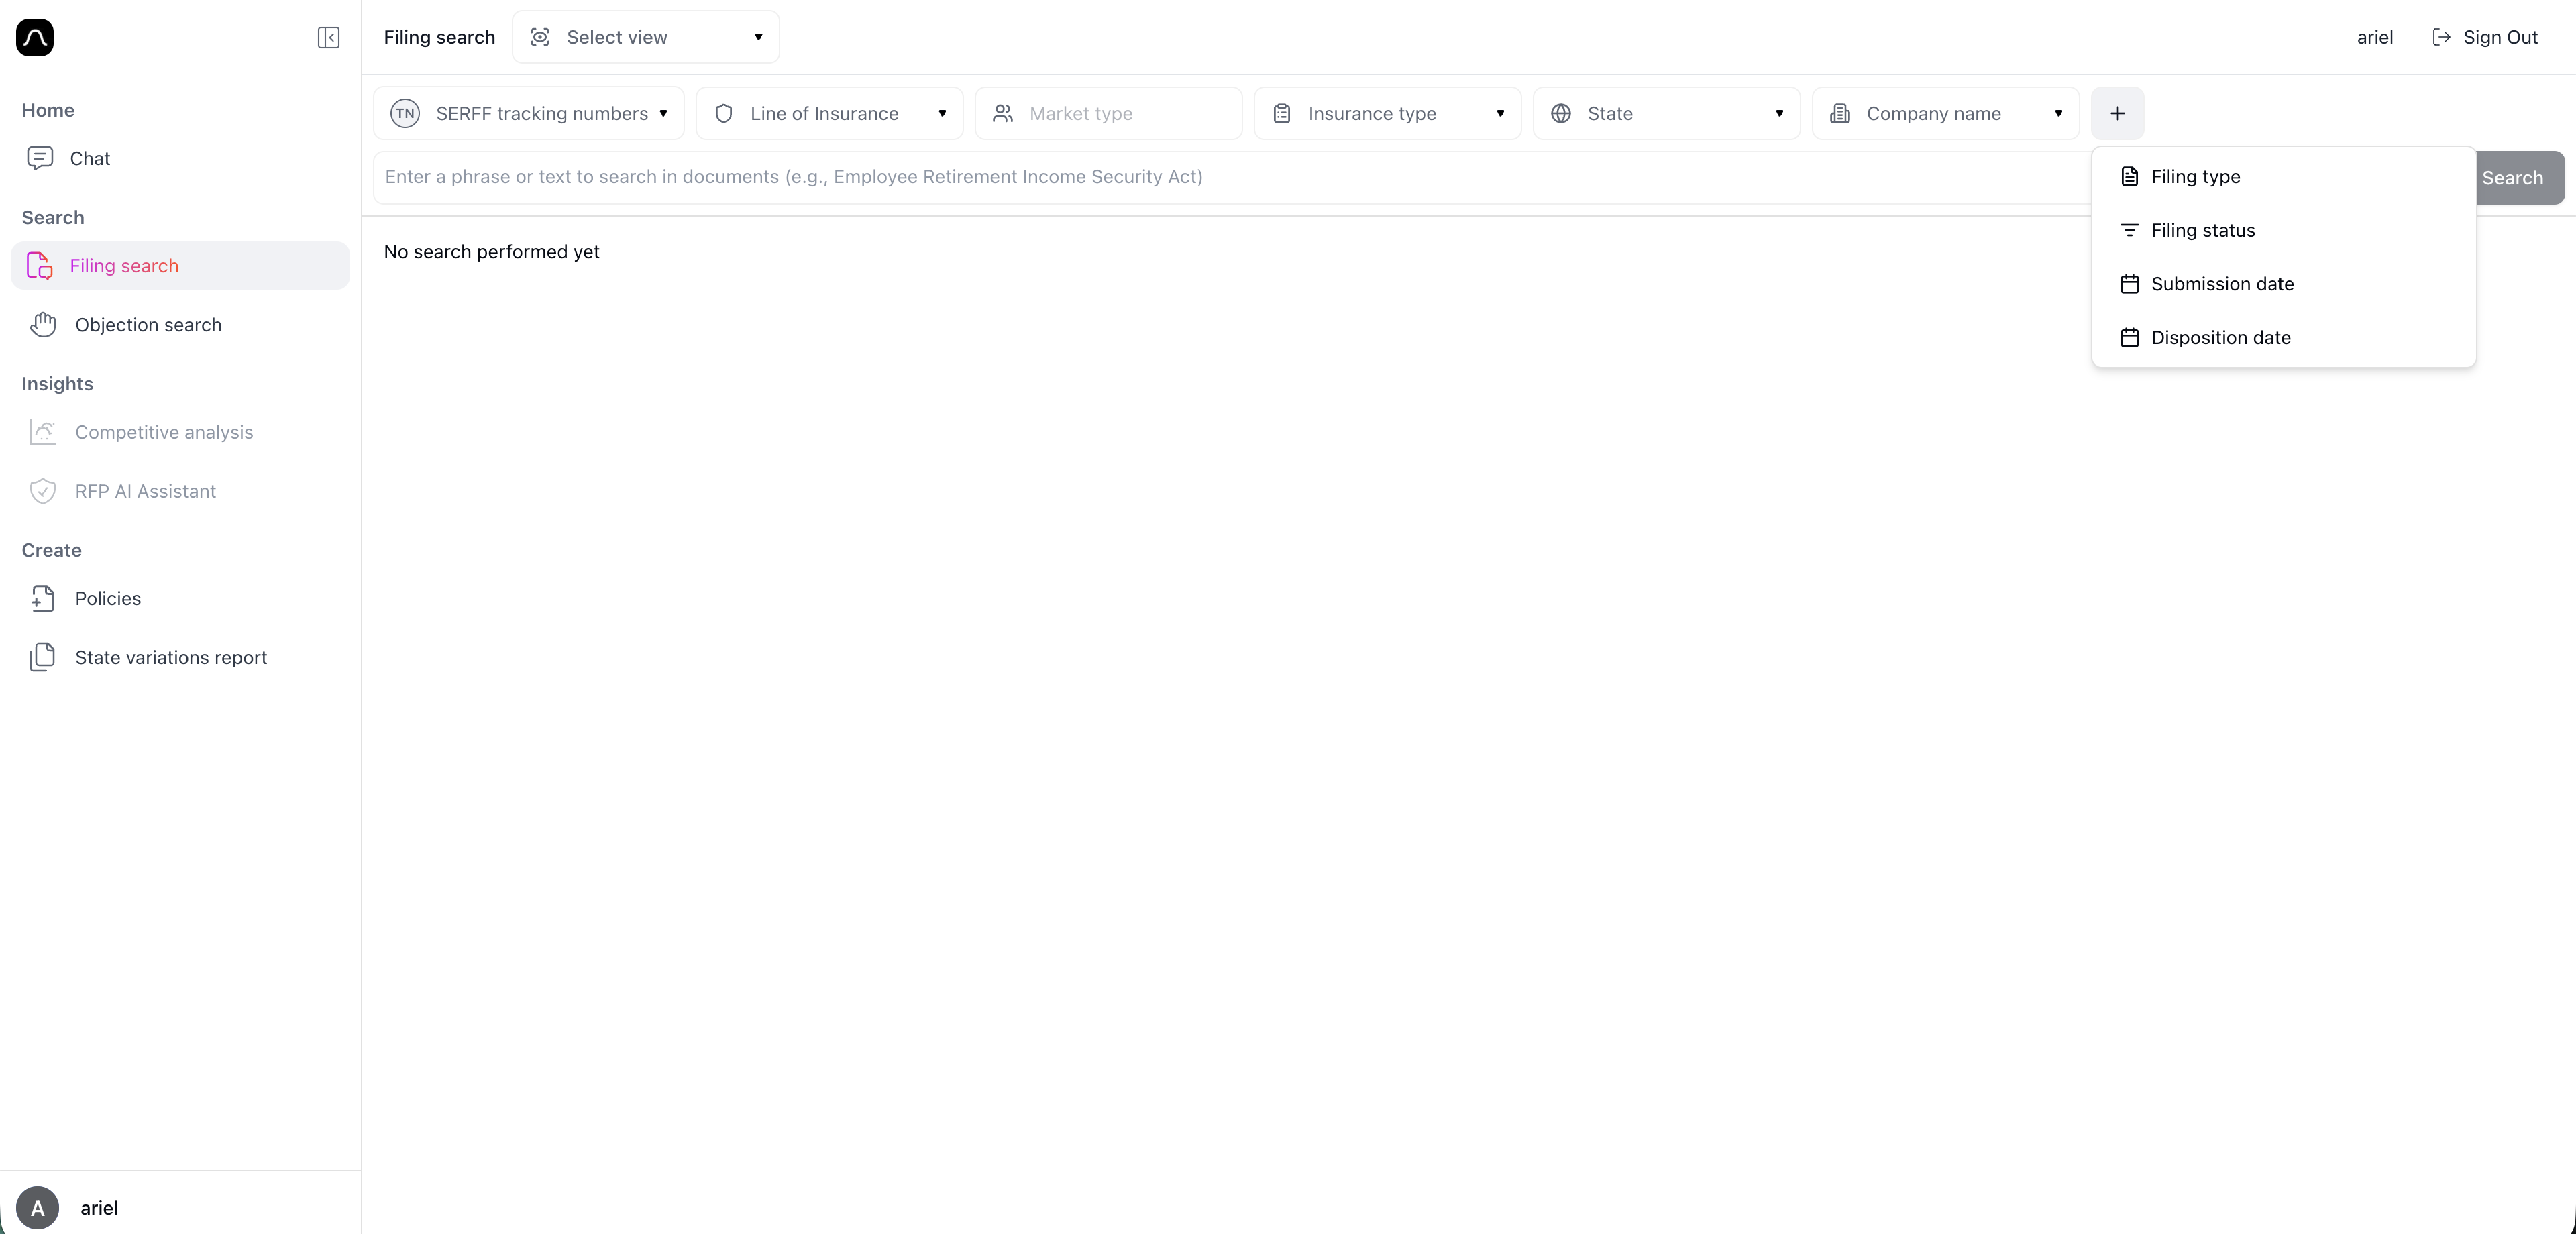Collapse the left sidebar
Screen dimensions: 2576x1234
[328, 37]
